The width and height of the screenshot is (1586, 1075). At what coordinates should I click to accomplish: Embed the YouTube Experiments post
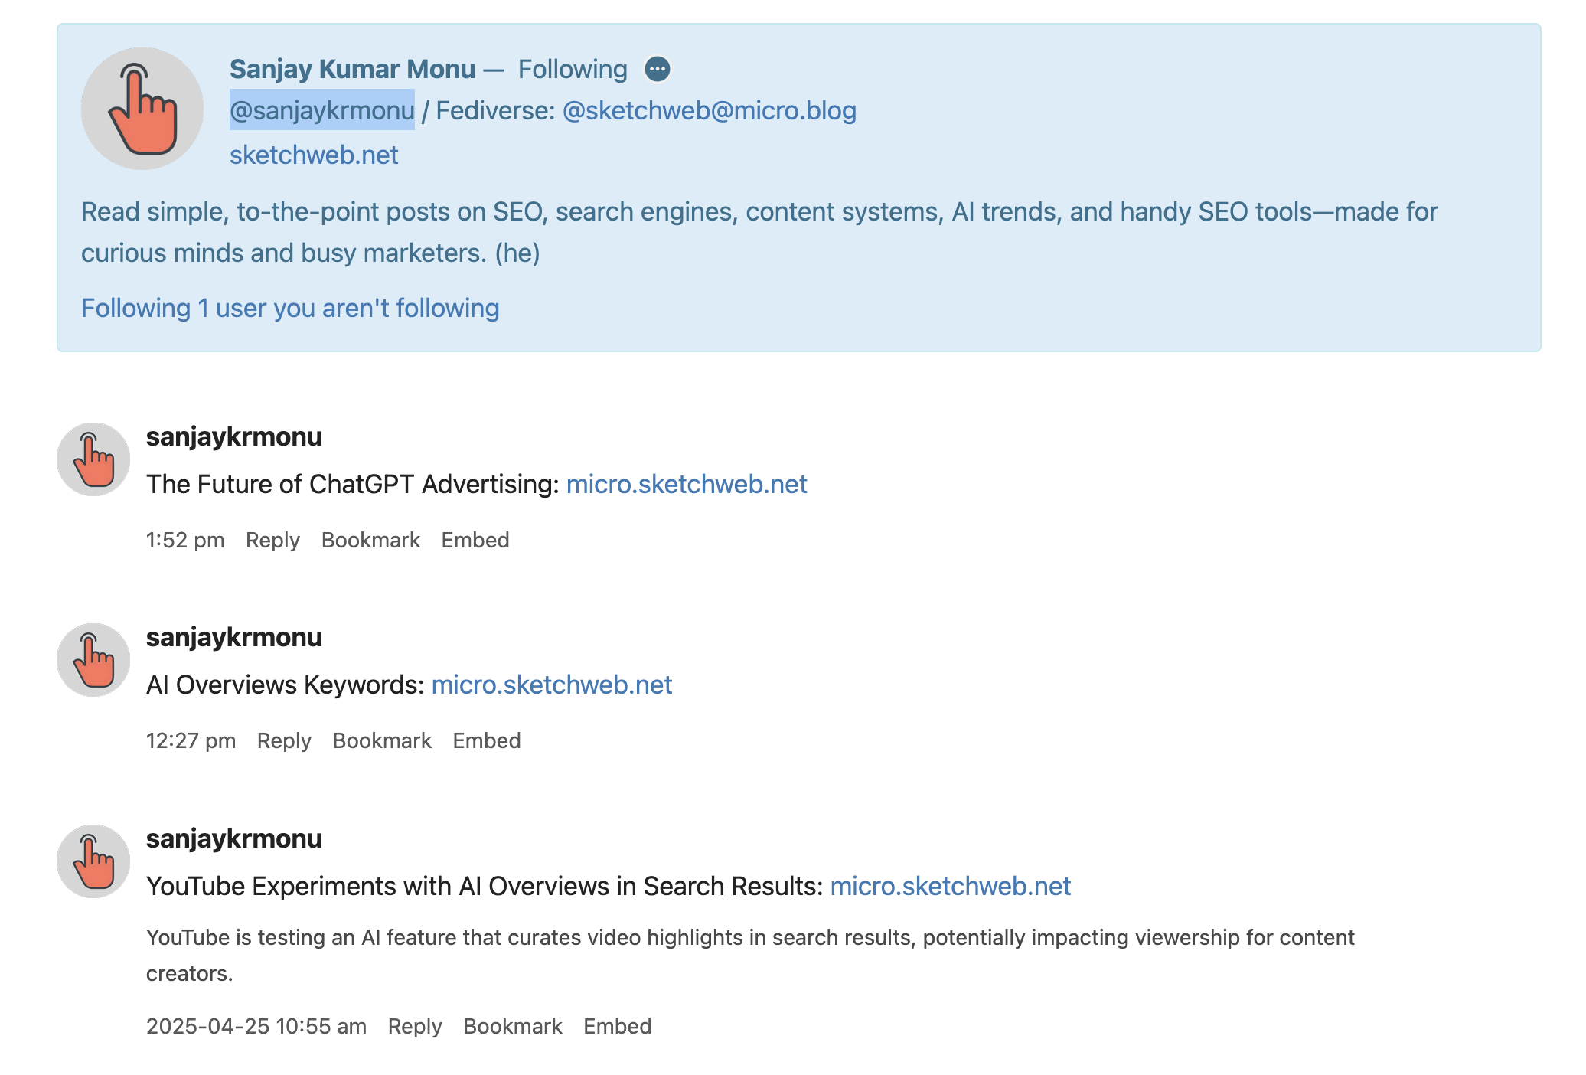click(x=618, y=1026)
